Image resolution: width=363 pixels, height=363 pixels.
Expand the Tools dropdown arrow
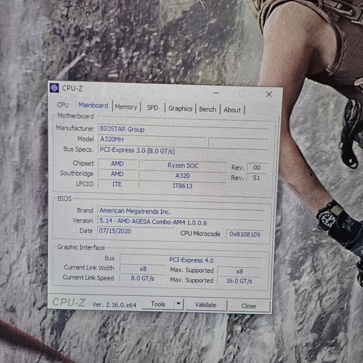click(179, 303)
